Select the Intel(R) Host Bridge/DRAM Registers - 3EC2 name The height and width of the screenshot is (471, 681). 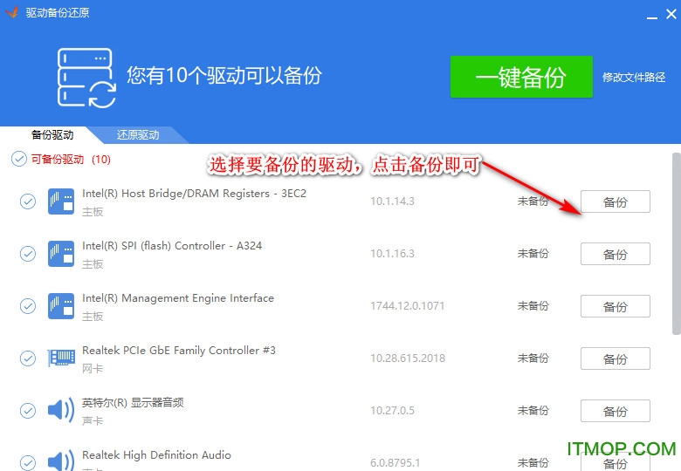[x=194, y=194]
